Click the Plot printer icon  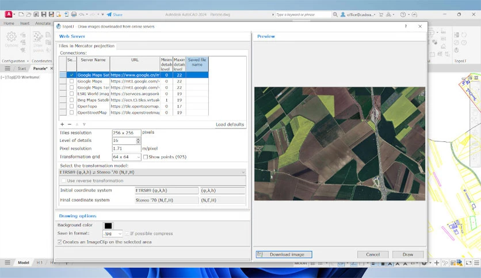click(x=74, y=14)
